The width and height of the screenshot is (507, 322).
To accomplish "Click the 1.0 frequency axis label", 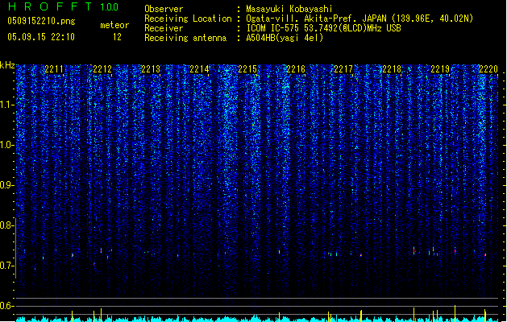I will point(7,145).
